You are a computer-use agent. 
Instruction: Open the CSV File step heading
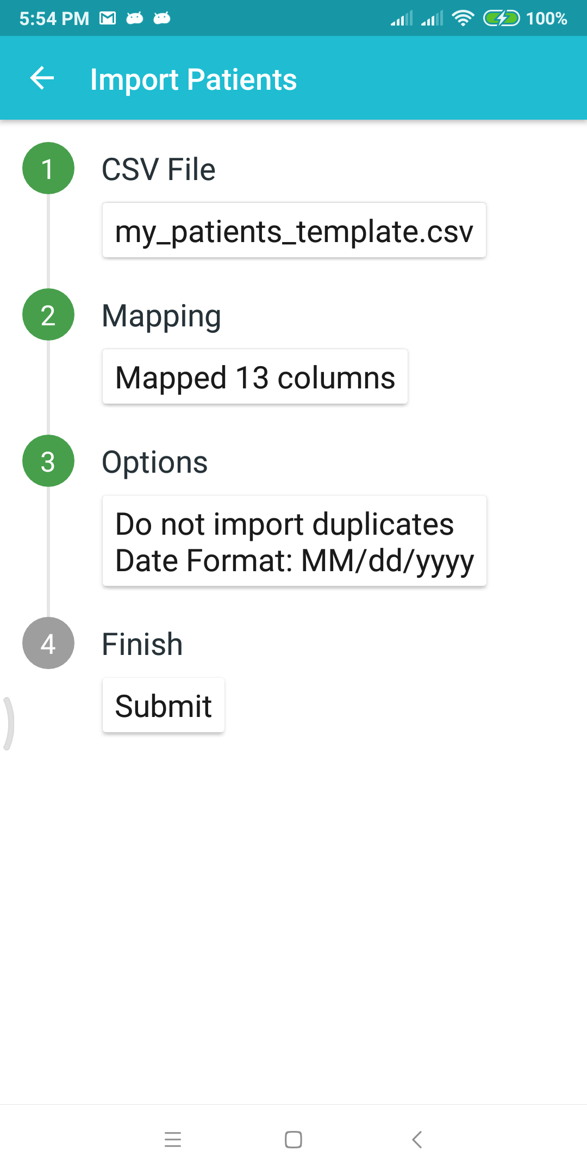pos(159,169)
